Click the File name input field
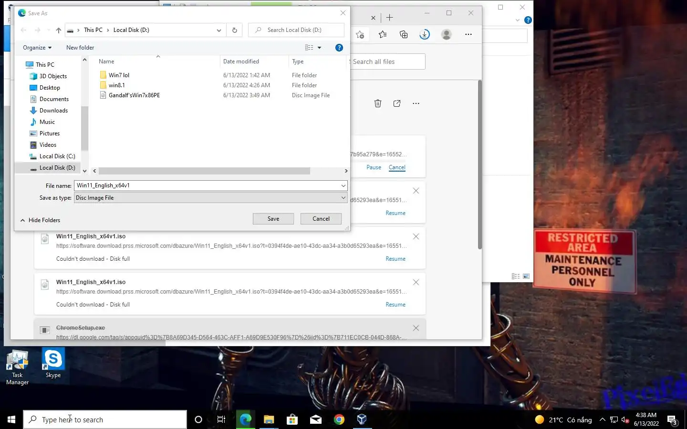The width and height of the screenshot is (687, 429). pyautogui.click(x=207, y=185)
